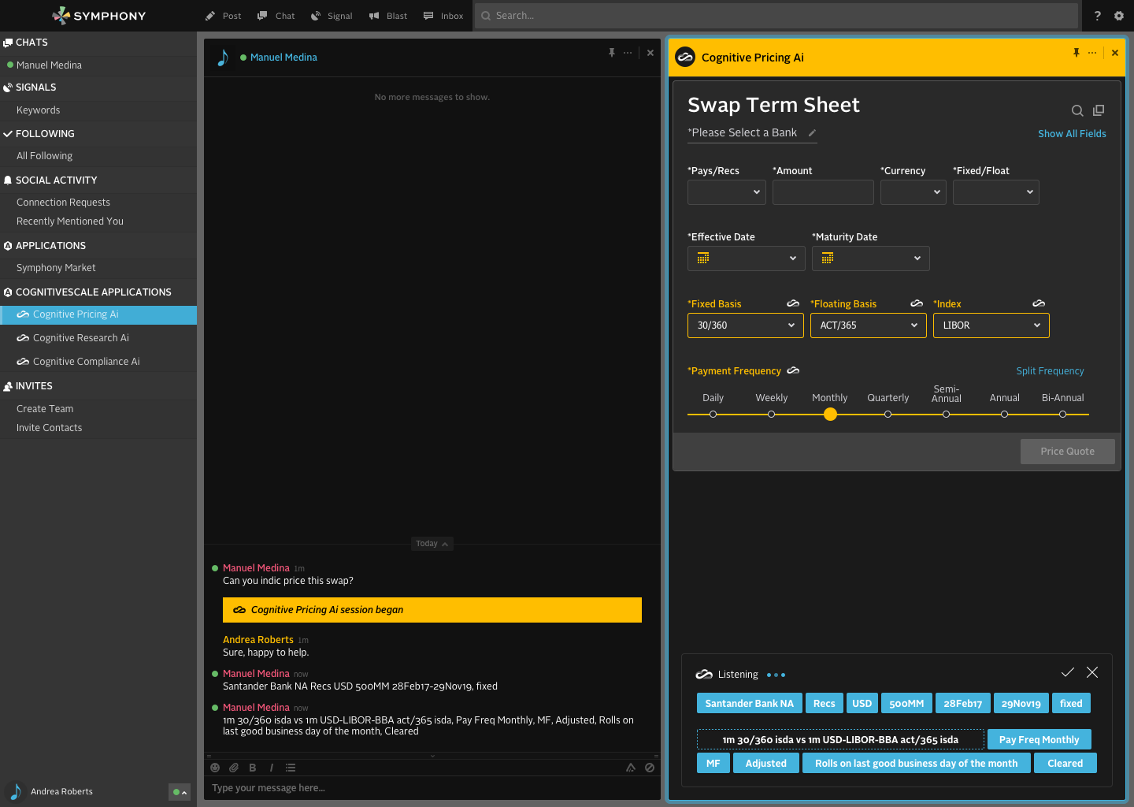Screen dimensions: 1134x807
Task: Open the Inbox from top bar
Action: [x=443, y=16]
